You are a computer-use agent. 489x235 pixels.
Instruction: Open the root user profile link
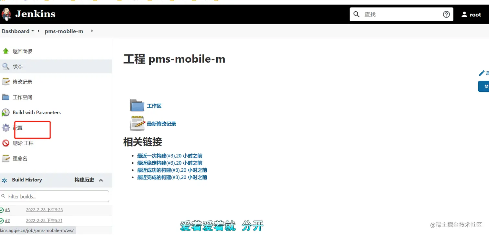[475, 15]
